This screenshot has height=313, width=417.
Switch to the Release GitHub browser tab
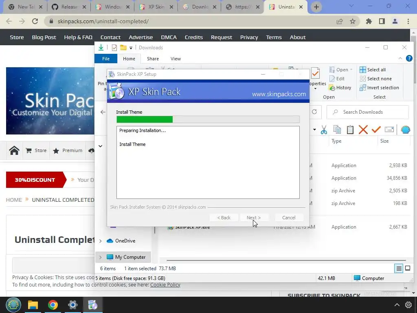(69, 7)
